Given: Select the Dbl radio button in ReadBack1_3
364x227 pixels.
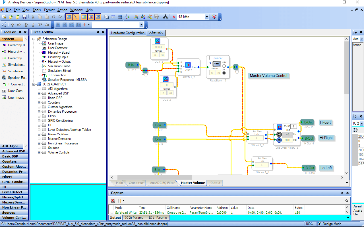Looking at the screenshot, I should pyautogui.click(x=224, y=73).
